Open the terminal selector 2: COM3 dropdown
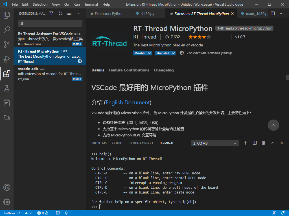This screenshot has width=289, height=216. click(x=215, y=143)
